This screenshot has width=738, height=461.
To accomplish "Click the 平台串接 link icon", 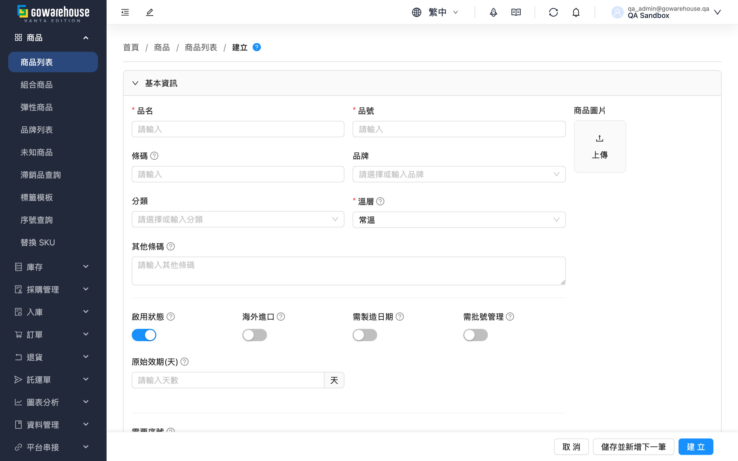I will 18,447.
